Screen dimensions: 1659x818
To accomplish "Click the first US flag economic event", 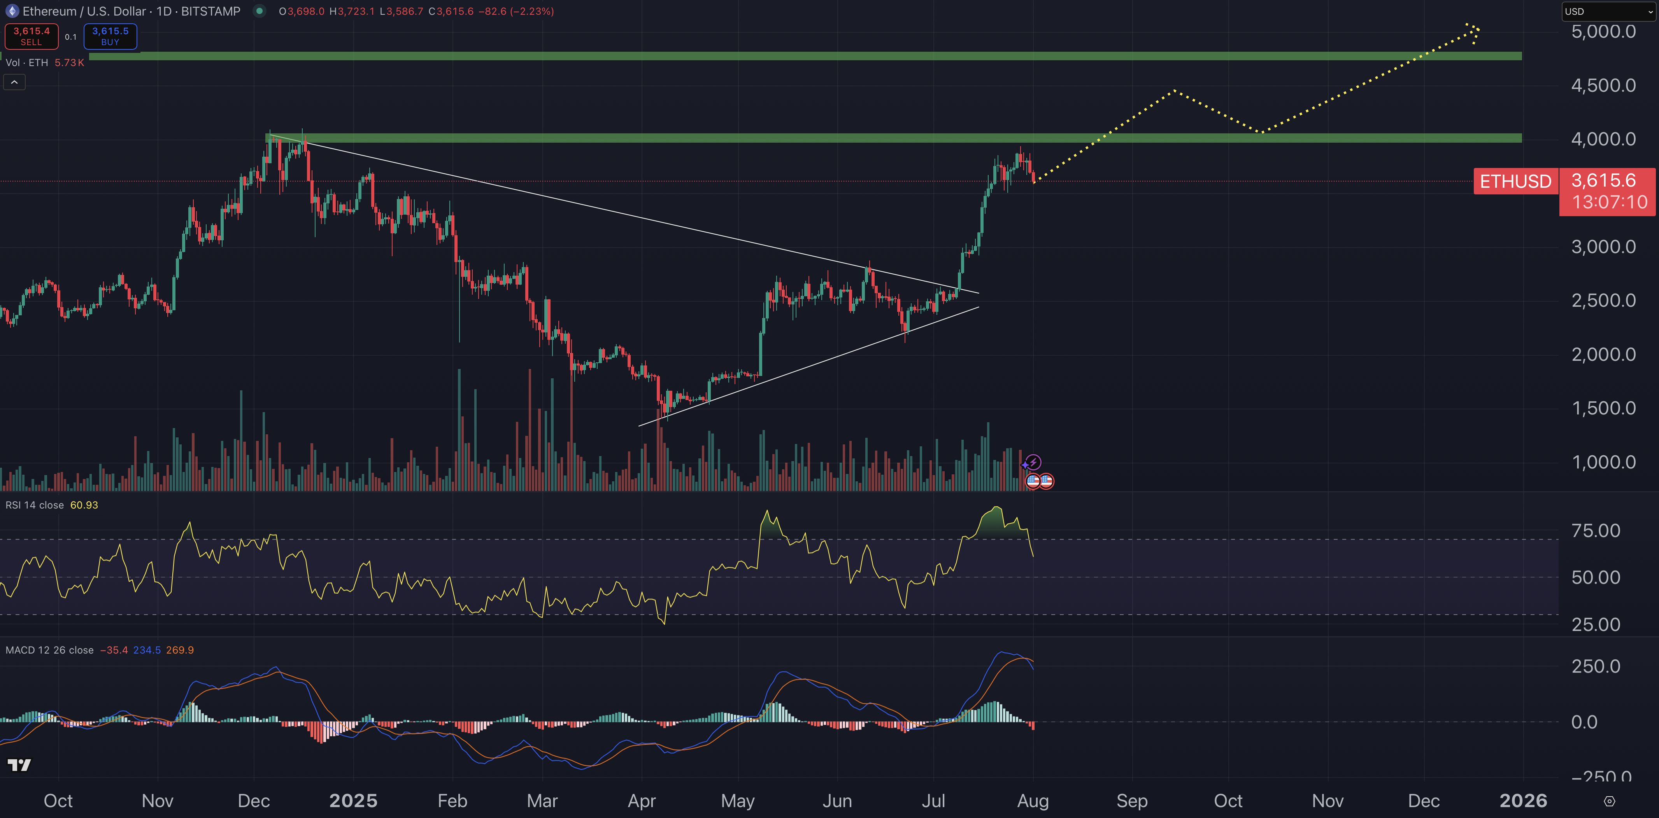I will point(1033,481).
